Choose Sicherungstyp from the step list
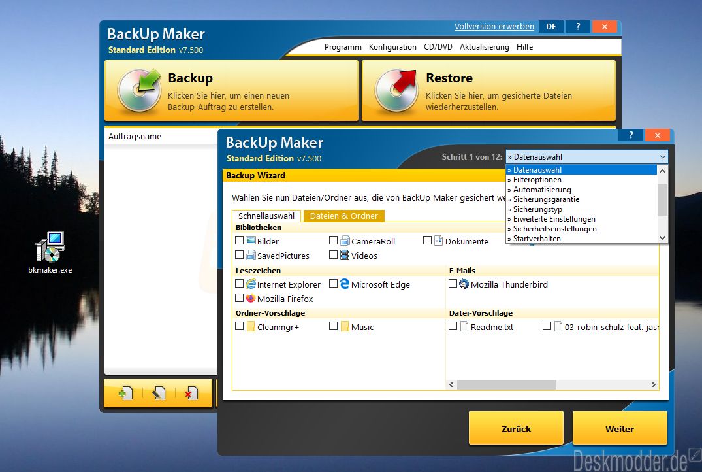The image size is (702, 472). (581, 209)
